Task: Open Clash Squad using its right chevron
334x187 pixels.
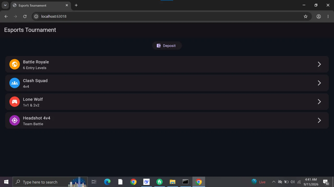Action: click(319, 83)
